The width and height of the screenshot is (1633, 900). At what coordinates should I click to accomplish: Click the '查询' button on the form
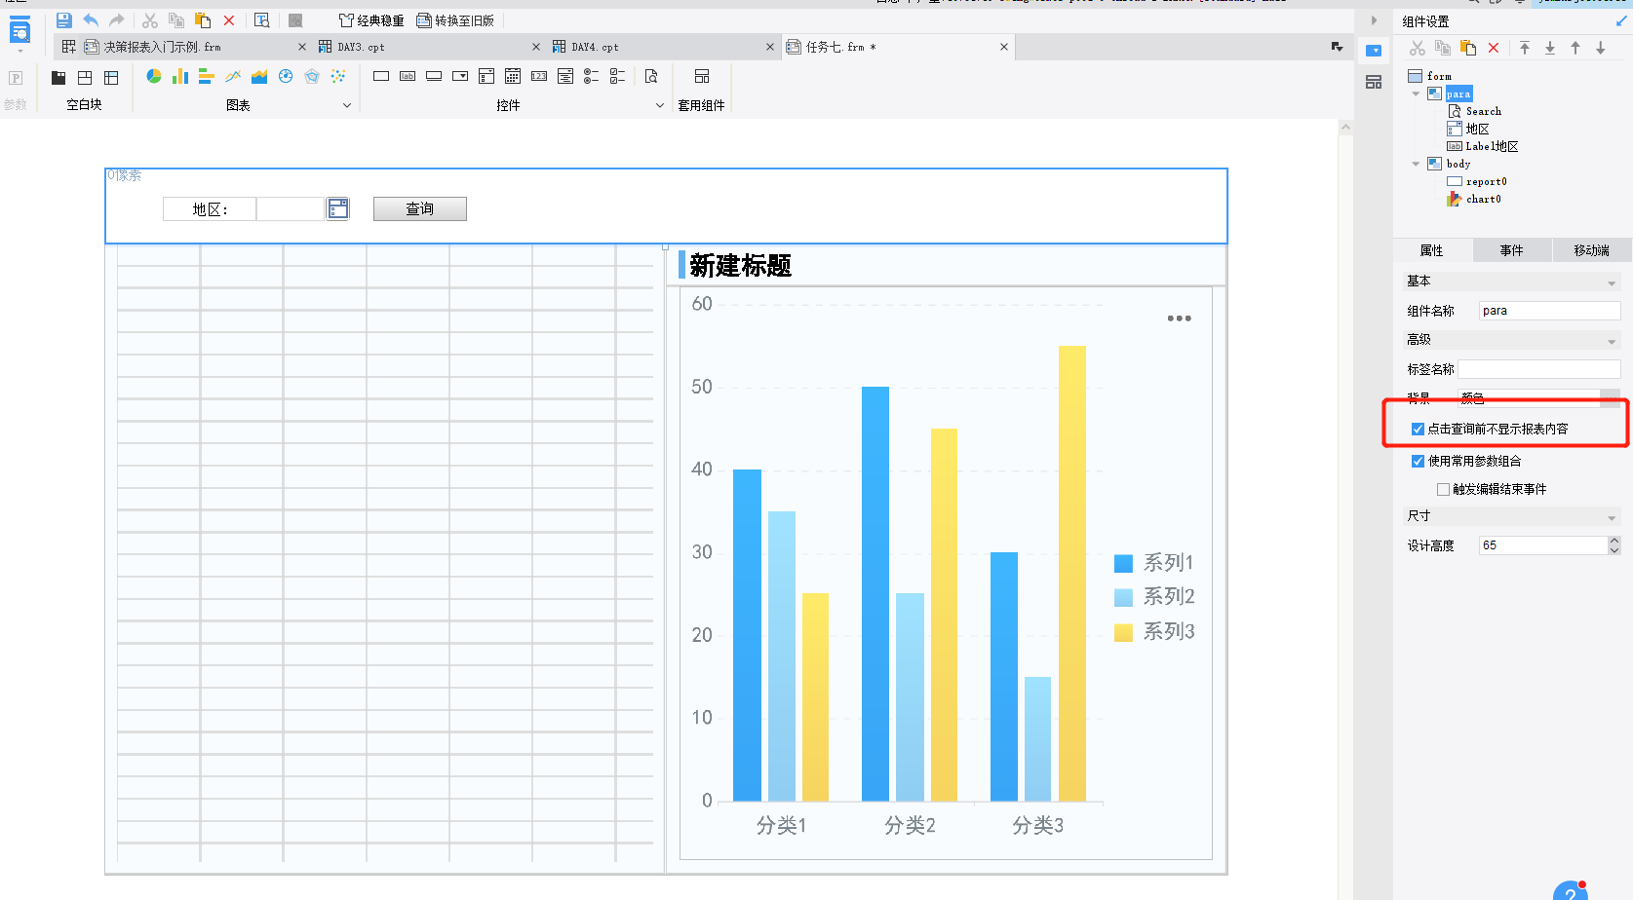click(x=419, y=208)
